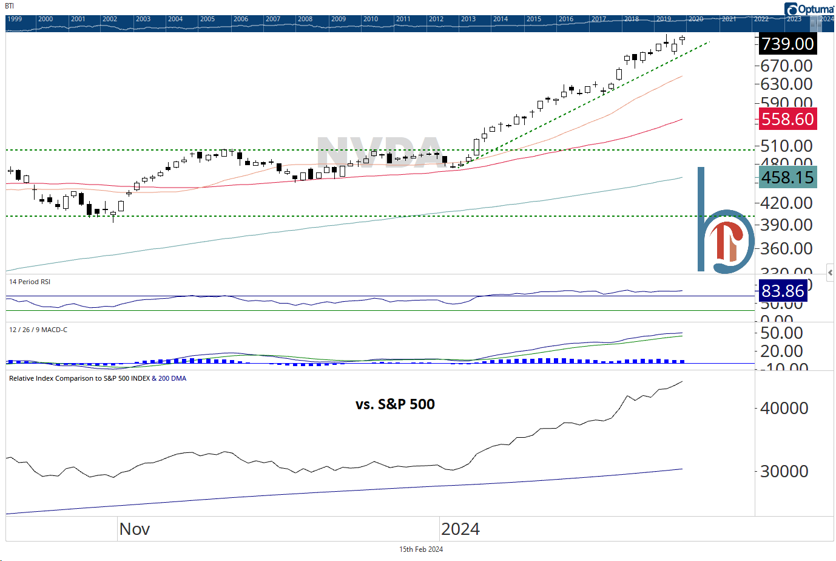Jump to 2014 on the overview timeline
Screen dimensions: 836x561
501,19
